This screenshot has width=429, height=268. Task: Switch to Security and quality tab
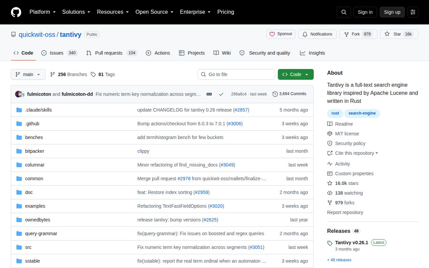pos(265,53)
